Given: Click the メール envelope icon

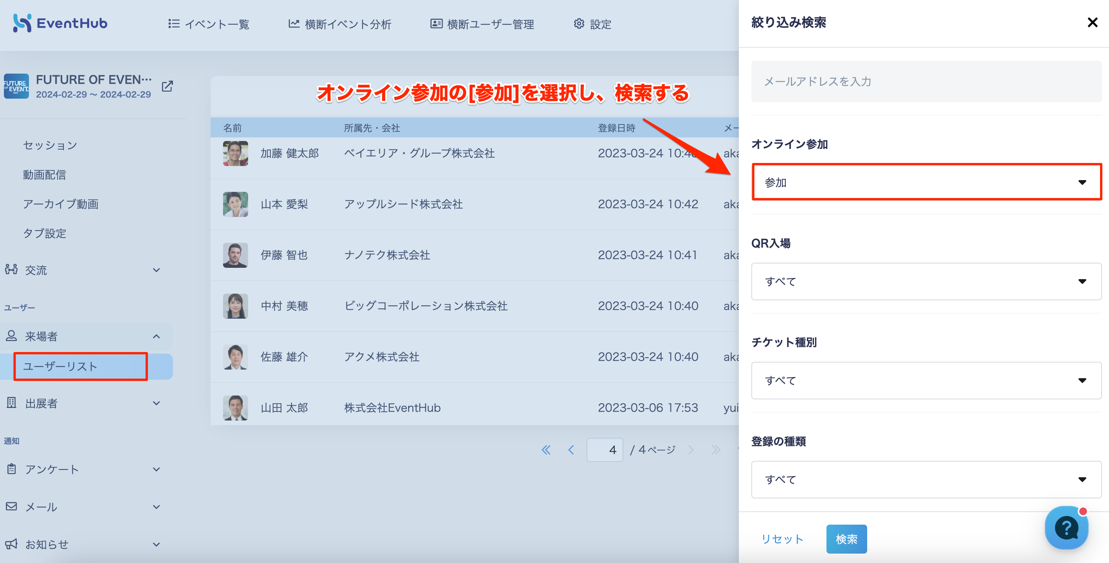Looking at the screenshot, I should click(x=11, y=506).
